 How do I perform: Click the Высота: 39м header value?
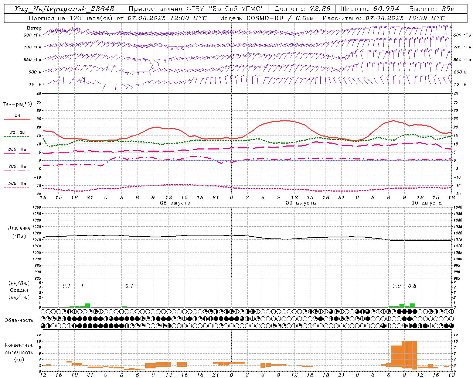[432, 9]
